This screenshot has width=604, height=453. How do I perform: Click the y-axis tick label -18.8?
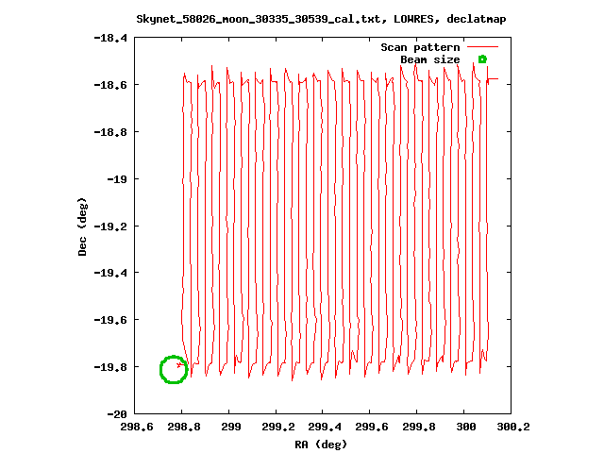(110, 132)
